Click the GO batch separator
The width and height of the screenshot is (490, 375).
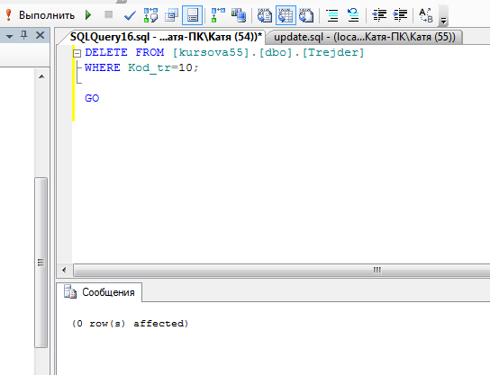[x=92, y=98]
